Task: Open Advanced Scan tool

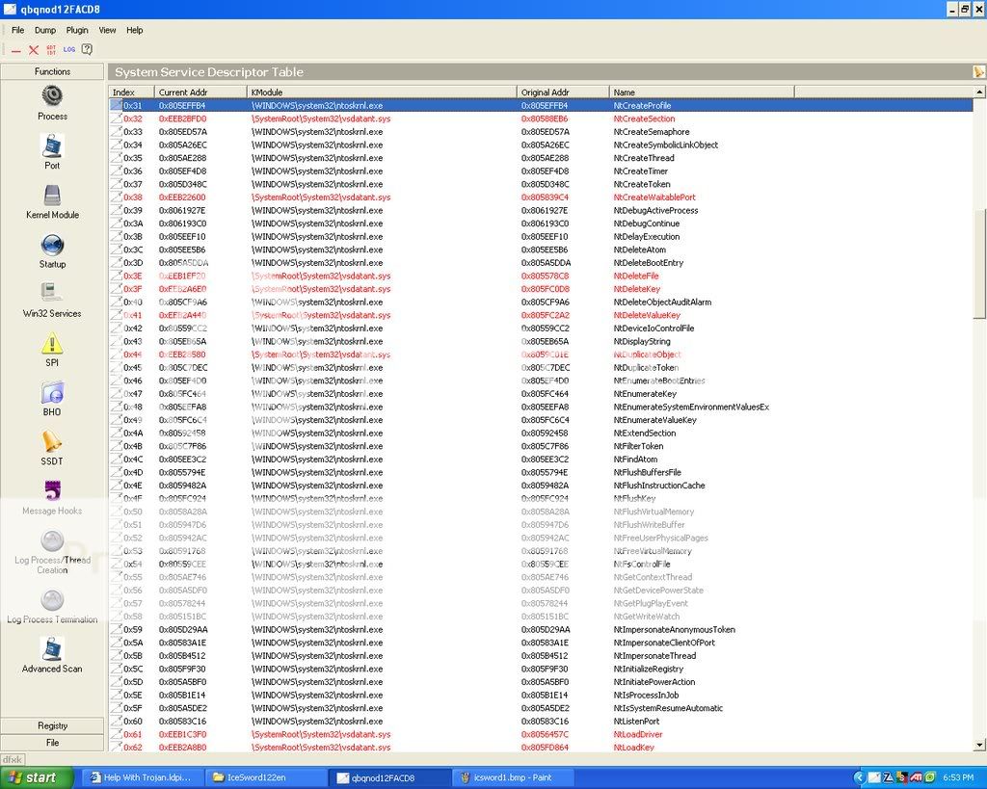Action: click(52, 649)
